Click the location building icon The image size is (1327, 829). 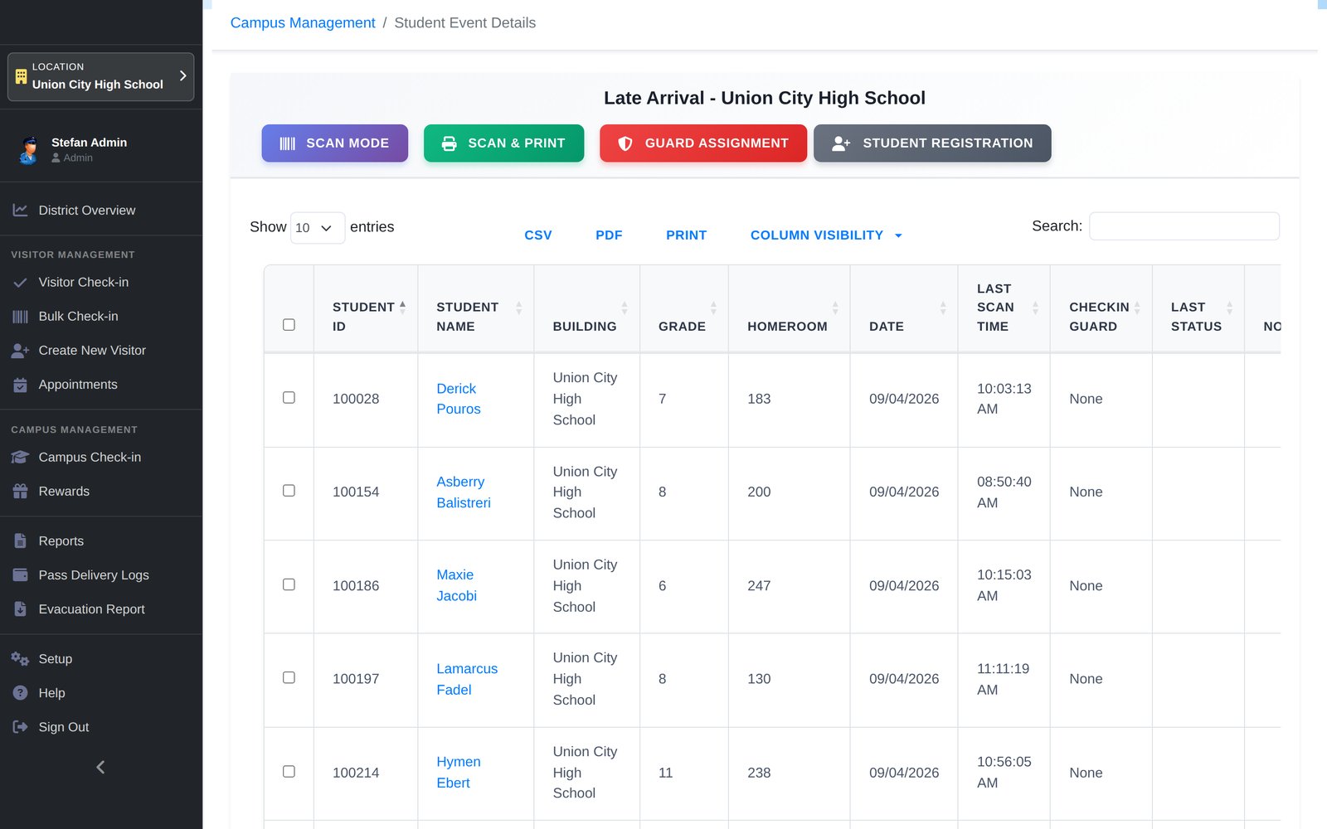21,76
